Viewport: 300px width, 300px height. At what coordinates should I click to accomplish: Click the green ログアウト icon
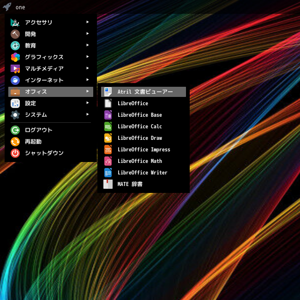[15, 130]
